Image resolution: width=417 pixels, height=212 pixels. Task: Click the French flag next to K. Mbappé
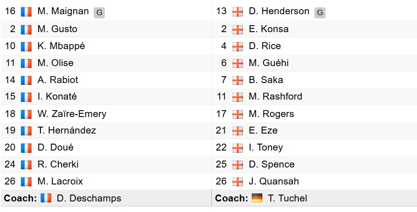click(x=26, y=46)
